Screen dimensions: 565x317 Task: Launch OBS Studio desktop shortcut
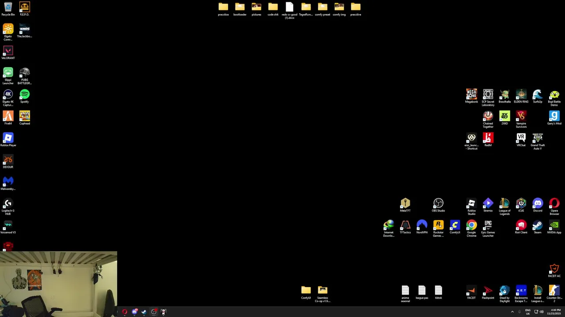tap(438, 205)
